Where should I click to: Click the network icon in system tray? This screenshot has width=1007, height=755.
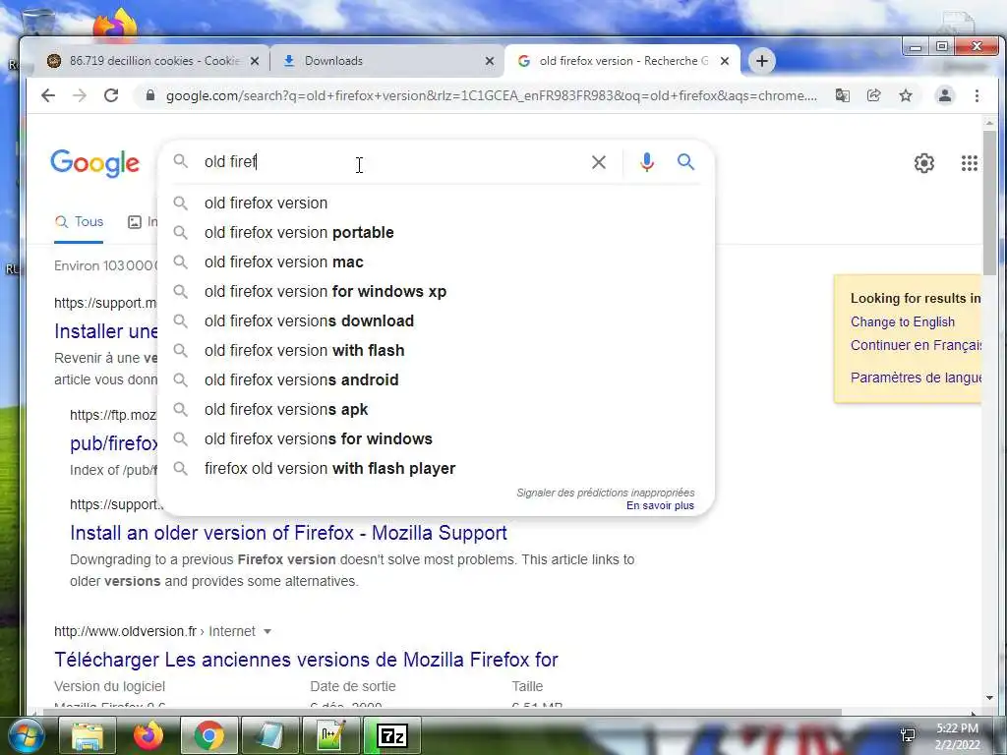[x=908, y=735]
